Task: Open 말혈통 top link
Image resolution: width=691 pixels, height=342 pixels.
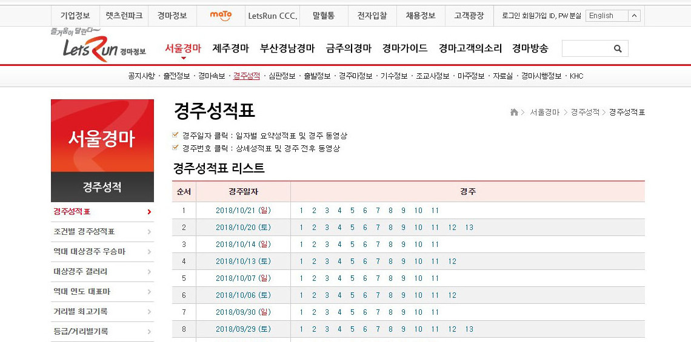Action: (324, 16)
